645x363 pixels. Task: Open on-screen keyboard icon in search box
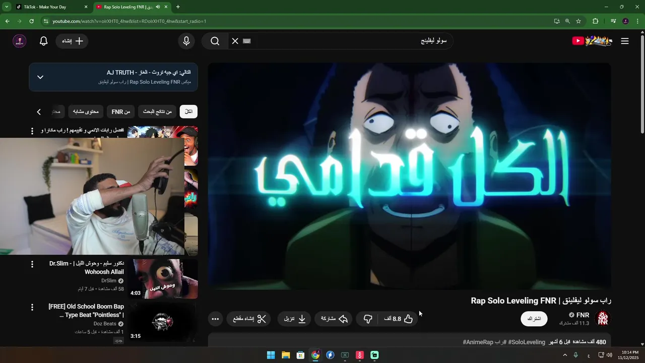pyautogui.click(x=246, y=41)
